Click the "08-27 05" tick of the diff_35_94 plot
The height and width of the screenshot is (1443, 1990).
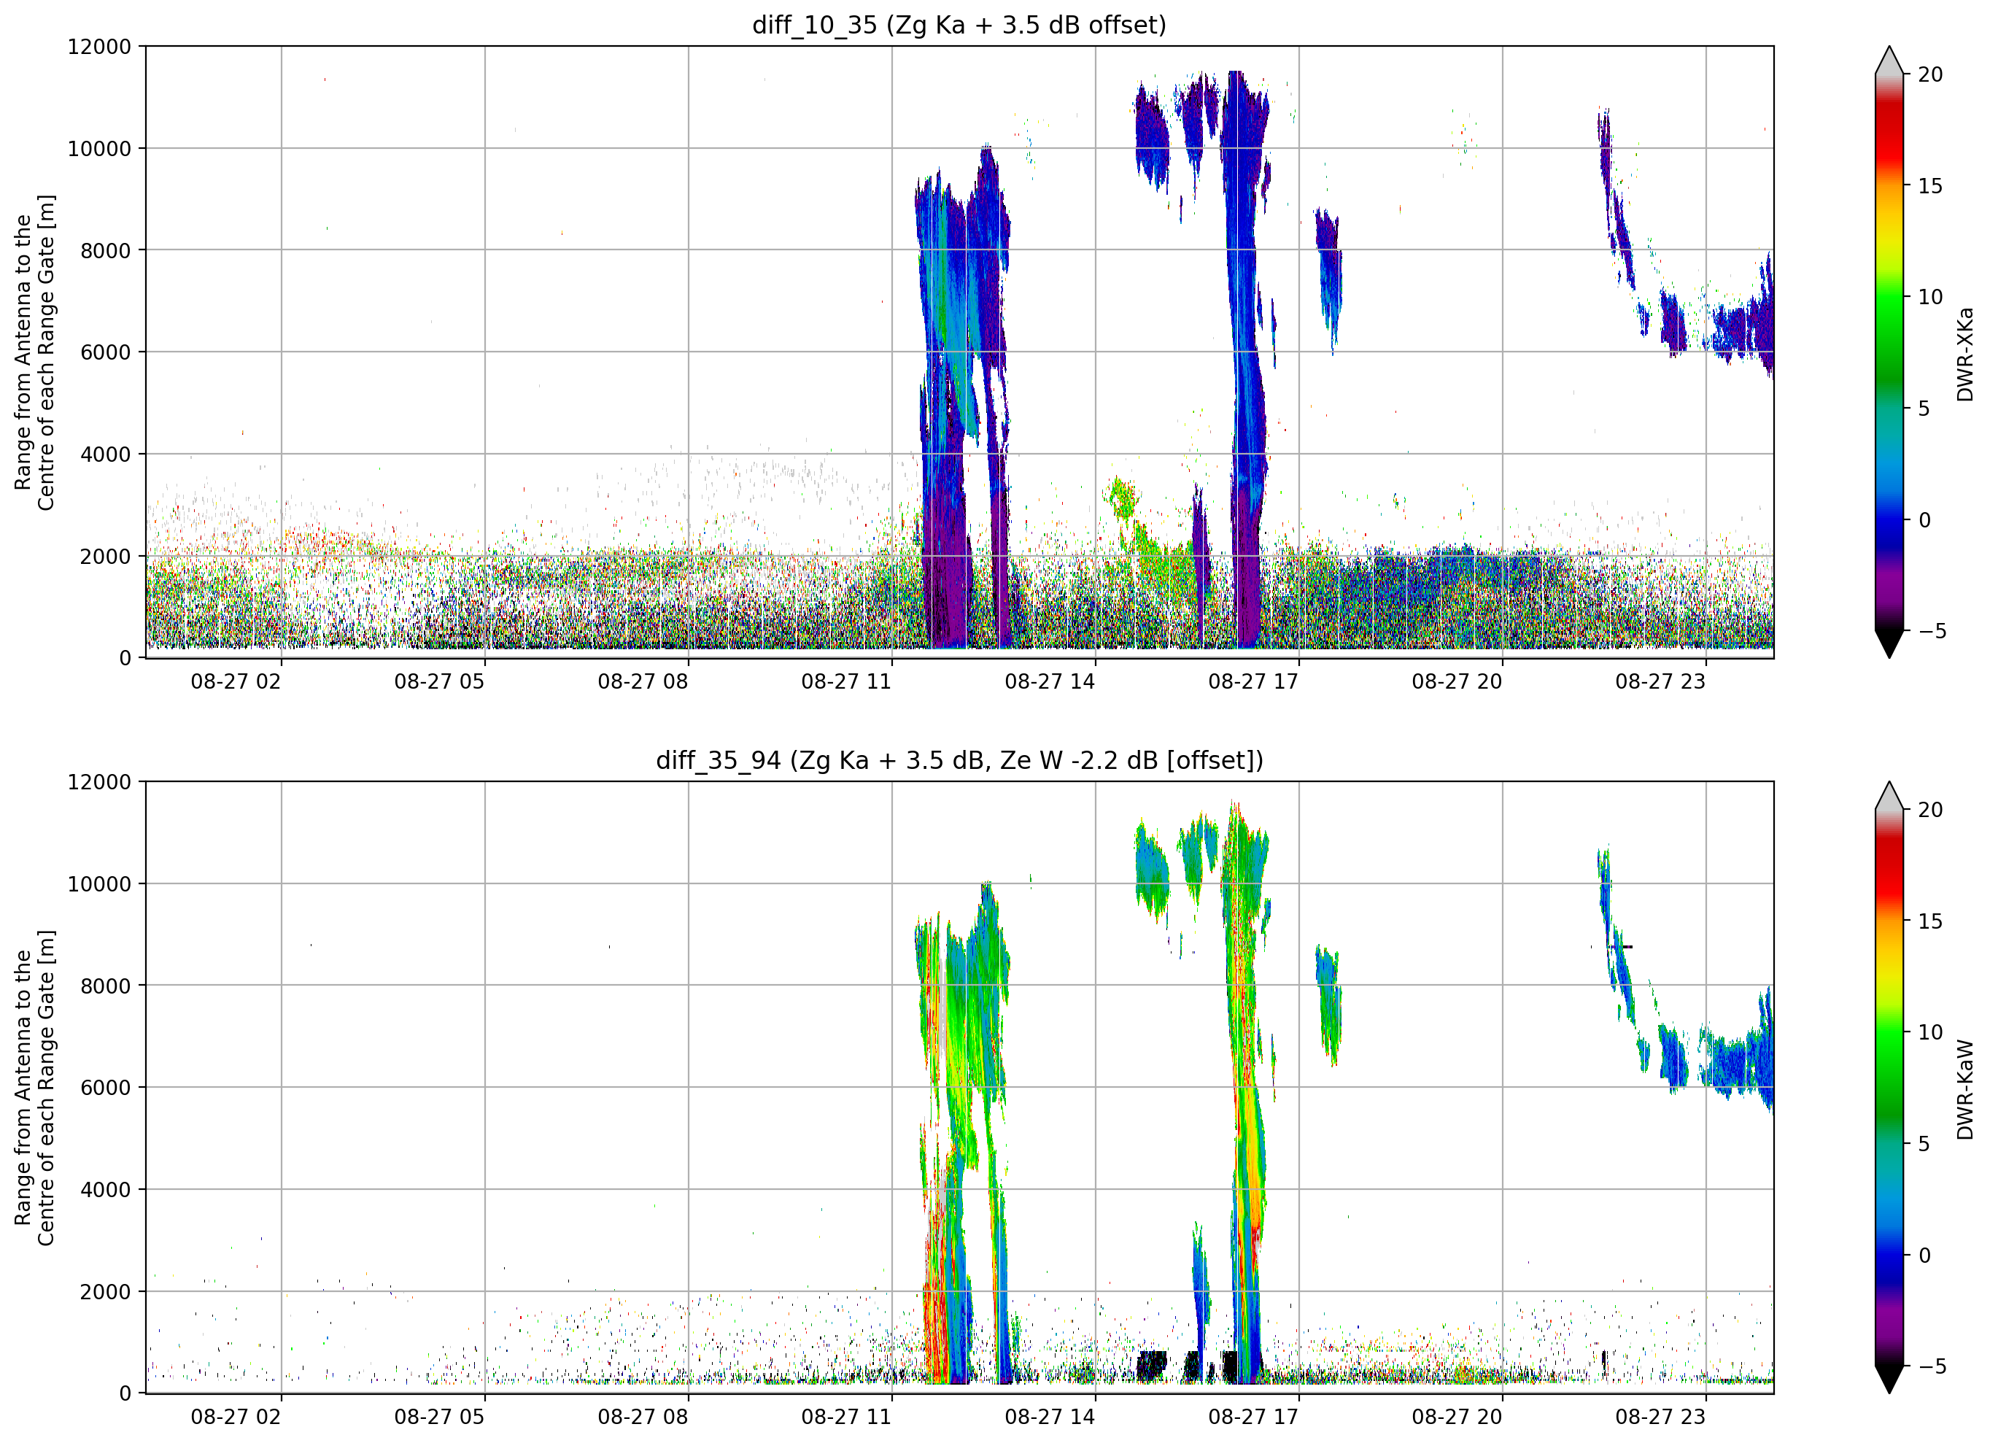[x=440, y=1417]
